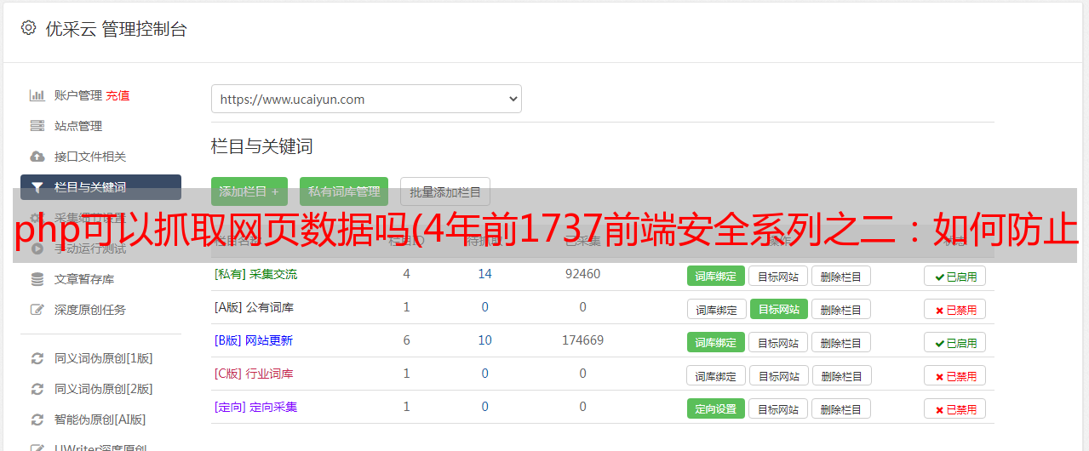This screenshot has width=1089, height=451.
Task: Open the site URL dropdown
Action: 366,99
